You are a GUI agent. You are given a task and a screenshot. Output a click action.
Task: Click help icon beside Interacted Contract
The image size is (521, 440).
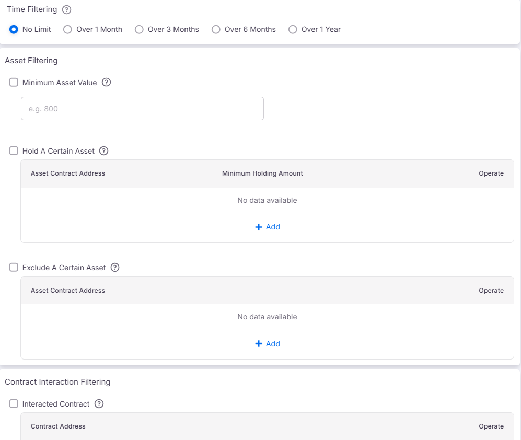[99, 404]
